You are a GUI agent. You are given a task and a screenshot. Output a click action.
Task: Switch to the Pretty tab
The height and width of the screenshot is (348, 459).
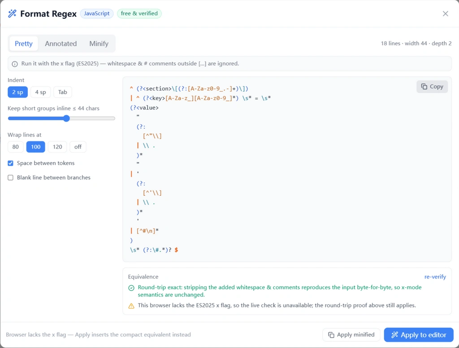click(23, 44)
